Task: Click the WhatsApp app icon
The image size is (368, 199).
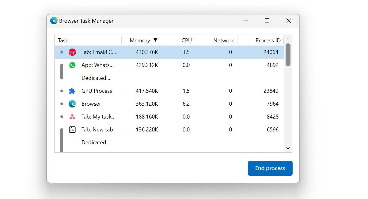Action: (72, 65)
